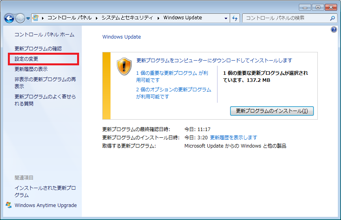Click the Back navigation arrow button

(x=9, y=18)
